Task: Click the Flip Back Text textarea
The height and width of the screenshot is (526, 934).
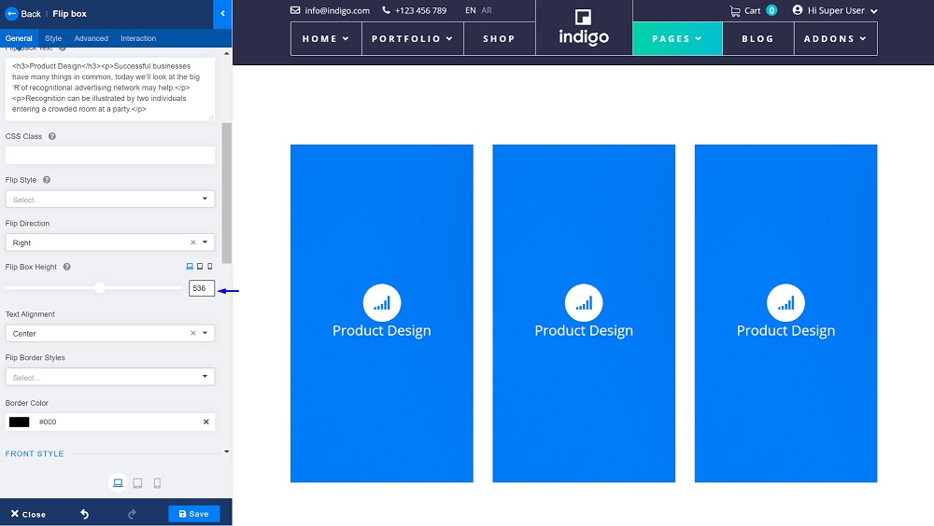Action: 110,88
